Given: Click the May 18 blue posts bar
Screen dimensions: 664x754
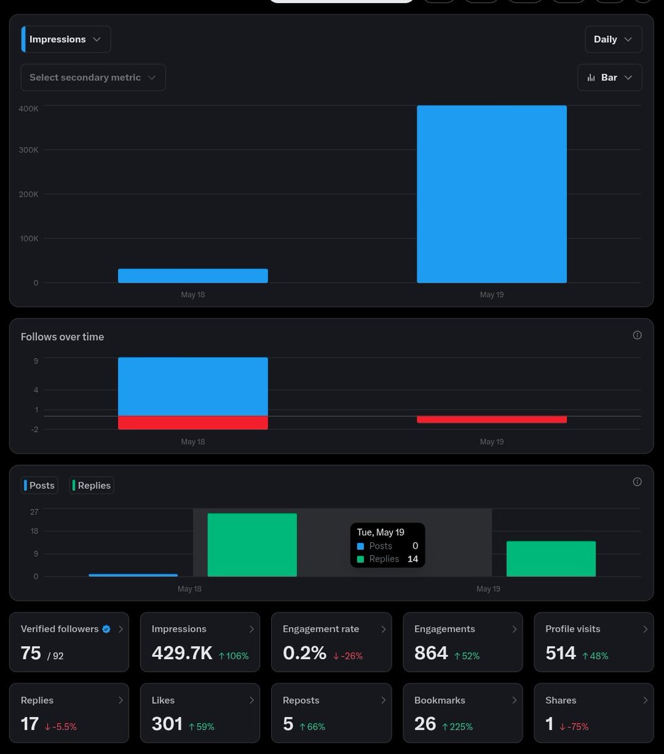Looking at the screenshot, I should (133, 575).
